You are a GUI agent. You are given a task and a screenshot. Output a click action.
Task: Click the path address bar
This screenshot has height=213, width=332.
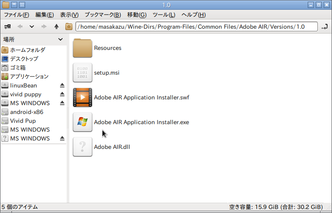[196, 27]
